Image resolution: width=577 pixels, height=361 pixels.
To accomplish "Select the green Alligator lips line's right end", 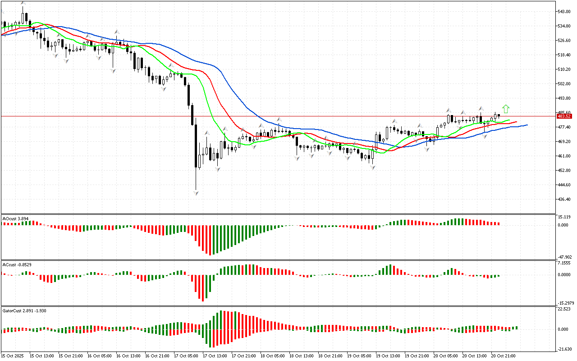I will 509,120.
